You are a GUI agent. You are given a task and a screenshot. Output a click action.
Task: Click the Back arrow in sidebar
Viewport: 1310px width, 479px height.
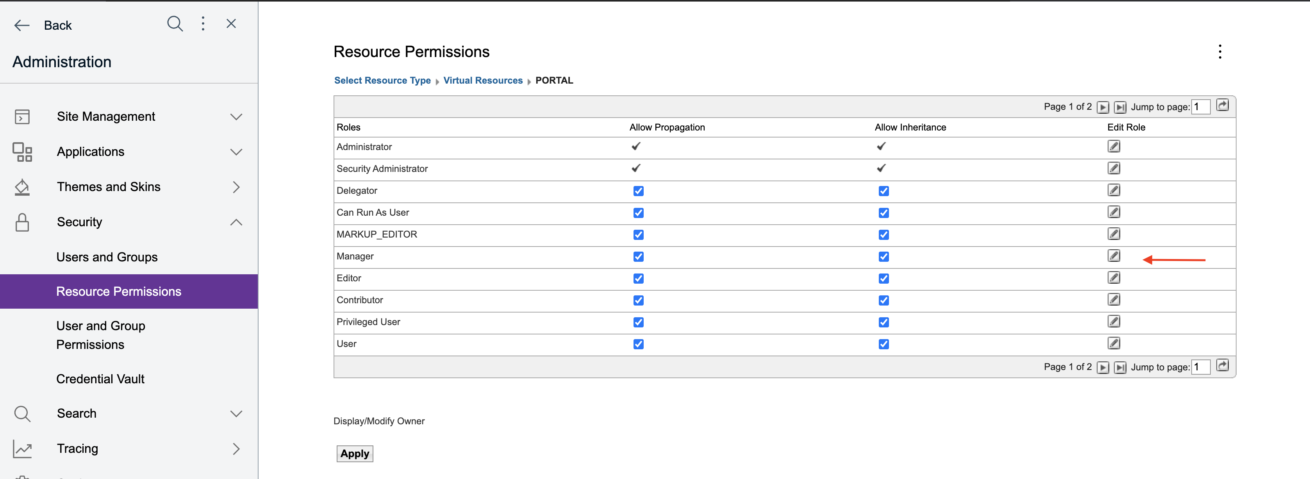click(x=22, y=25)
